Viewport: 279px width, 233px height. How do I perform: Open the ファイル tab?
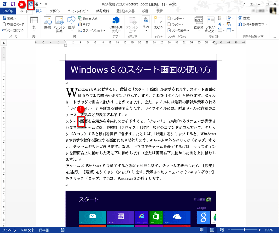click(8, 11)
